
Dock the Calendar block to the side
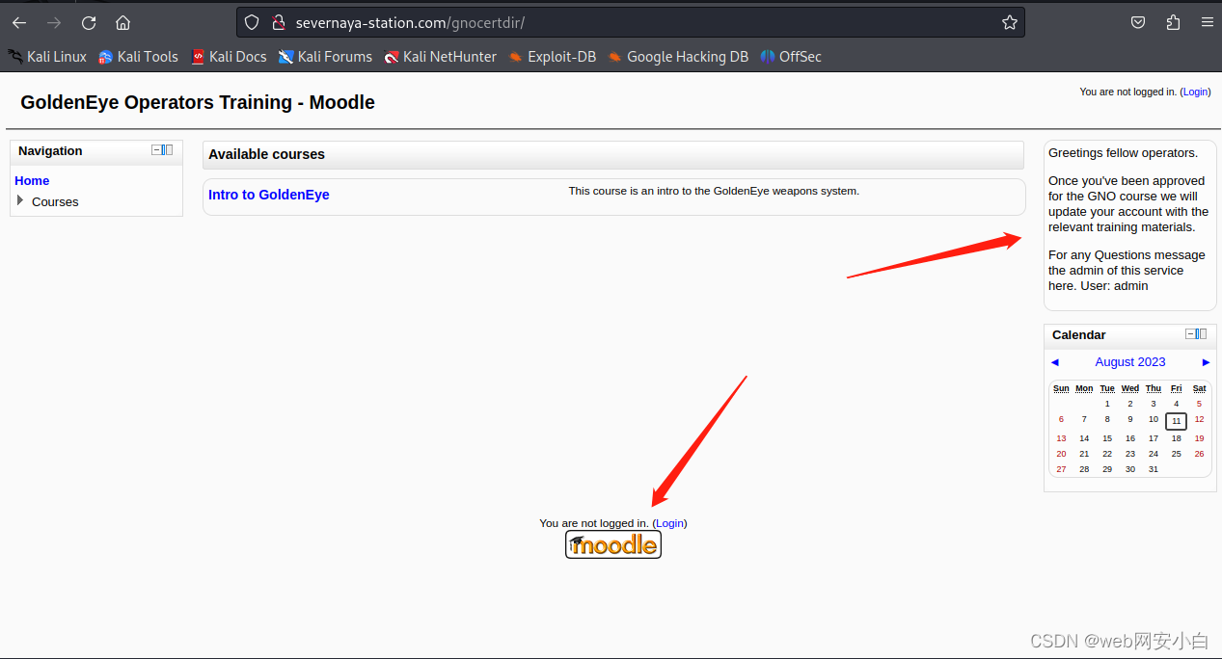pos(1202,333)
